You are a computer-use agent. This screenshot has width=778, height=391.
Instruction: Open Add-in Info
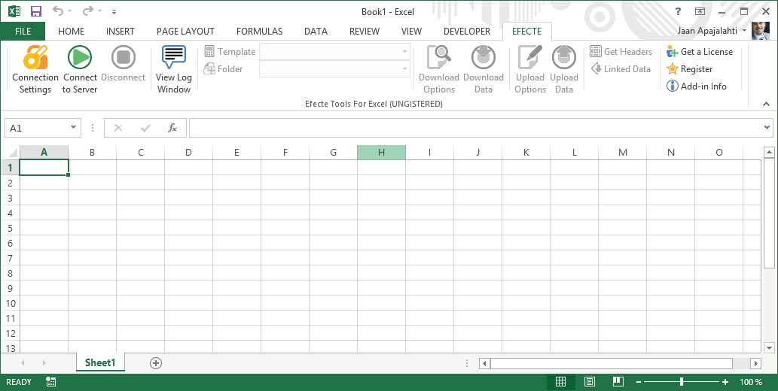pos(697,86)
